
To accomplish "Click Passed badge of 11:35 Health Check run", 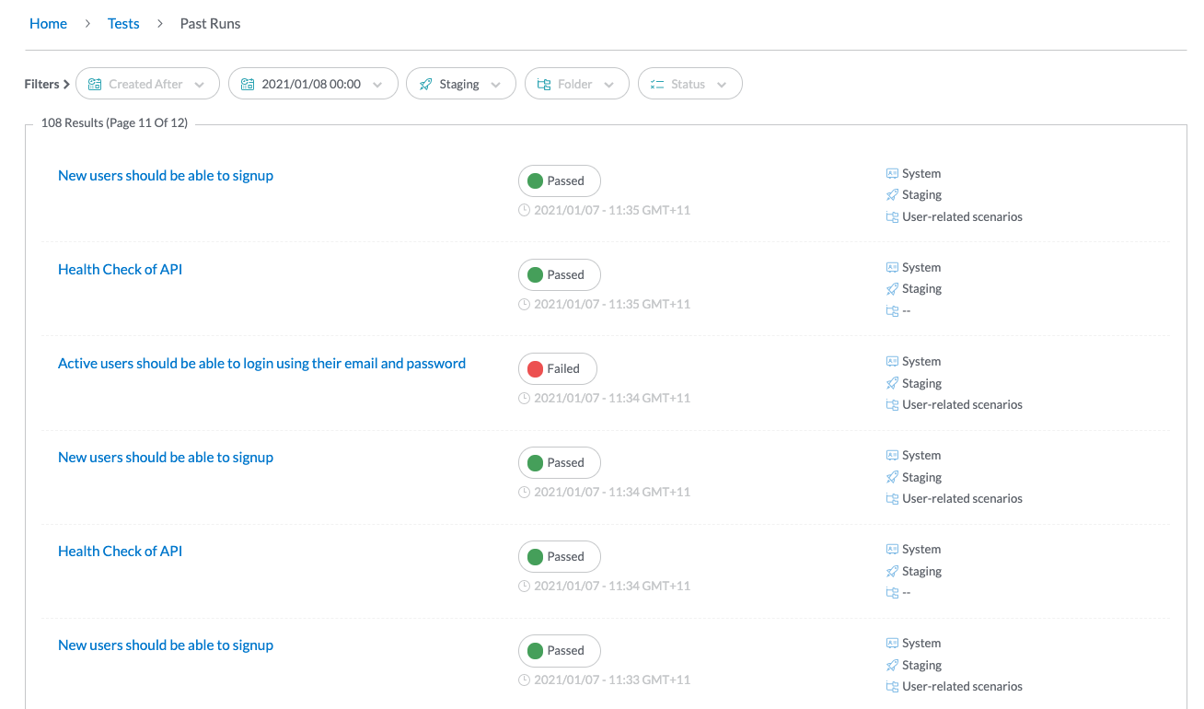I will (x=560, y=274).
